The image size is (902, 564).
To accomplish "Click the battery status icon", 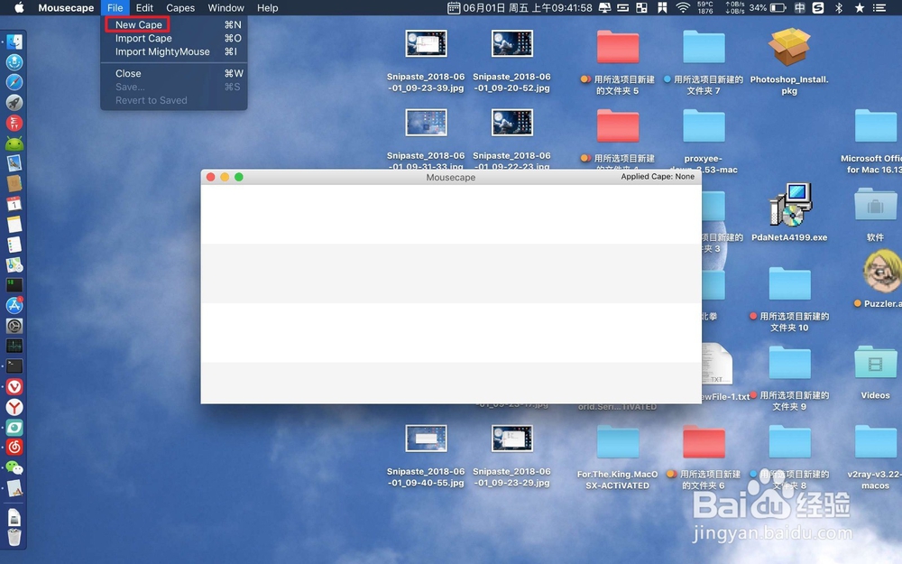I will tap(778, 7).
